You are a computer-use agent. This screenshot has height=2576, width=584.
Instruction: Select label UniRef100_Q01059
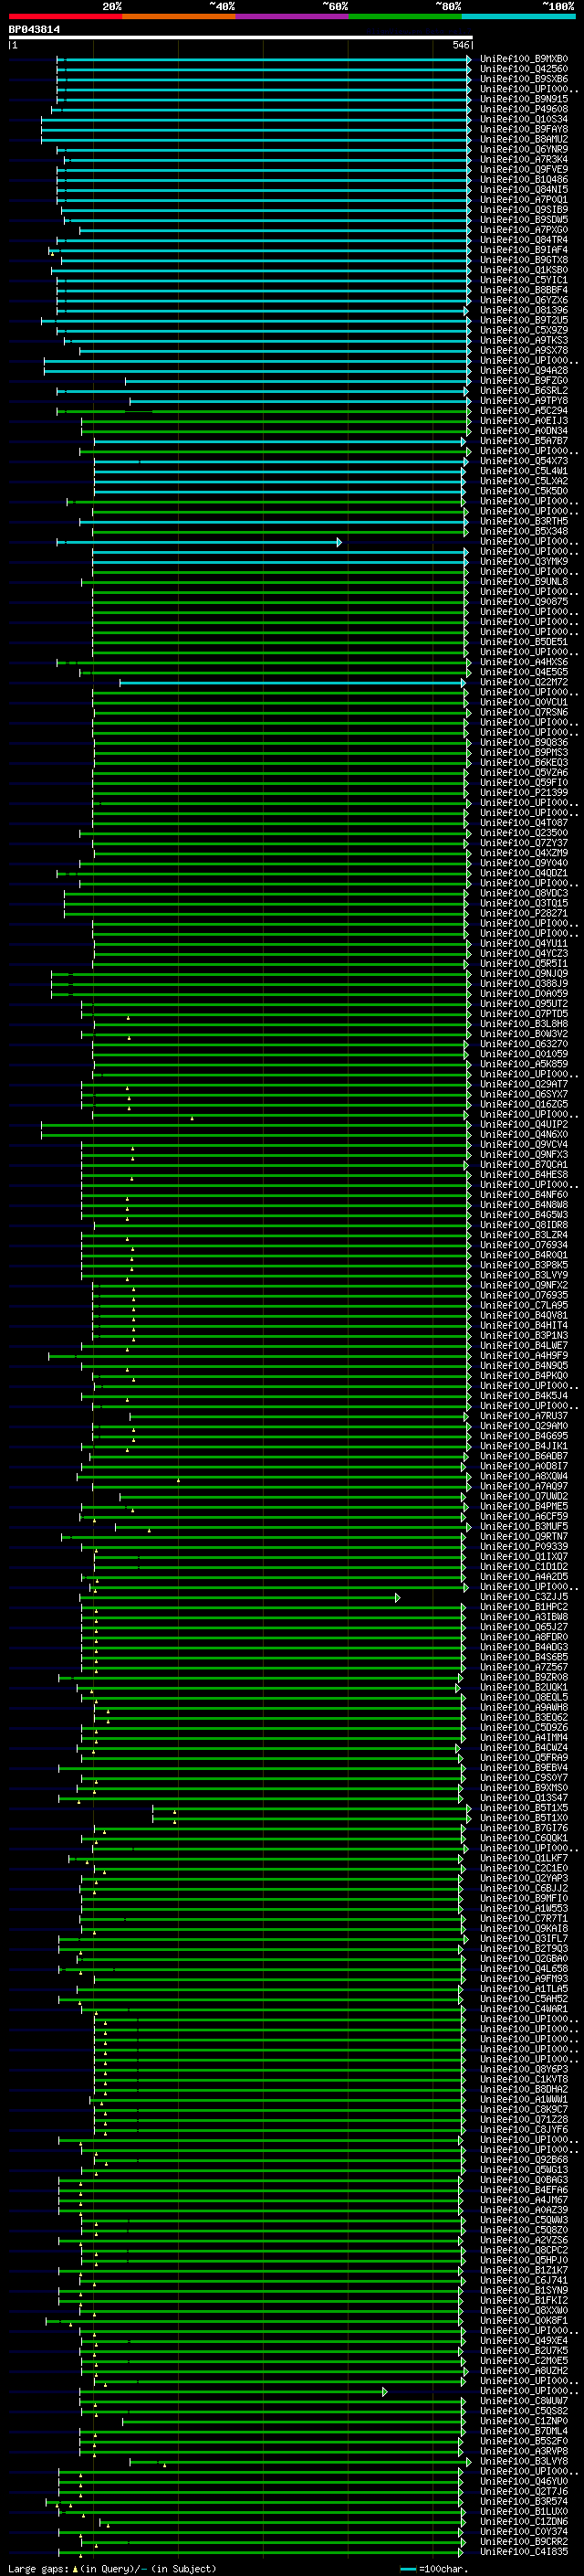[x=524, y=1054]
